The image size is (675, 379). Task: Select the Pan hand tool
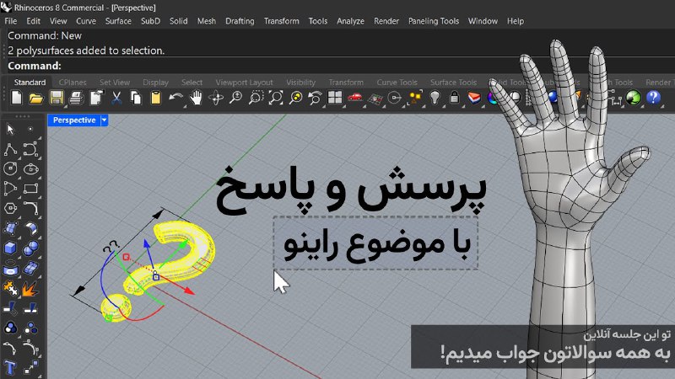coord(197,98)
